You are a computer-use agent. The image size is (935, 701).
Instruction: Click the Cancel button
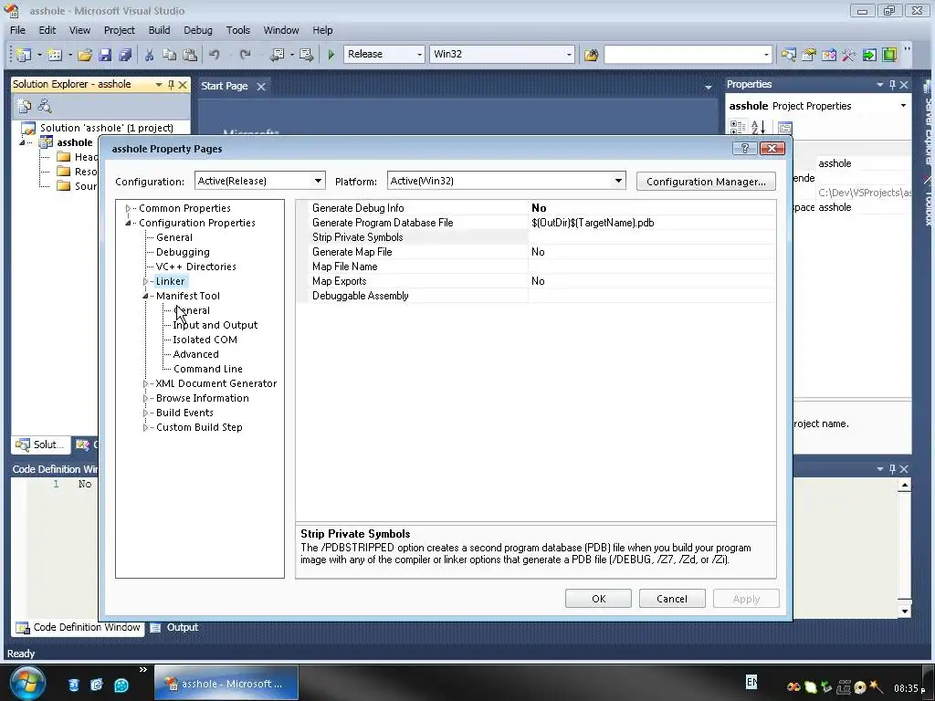672,599
